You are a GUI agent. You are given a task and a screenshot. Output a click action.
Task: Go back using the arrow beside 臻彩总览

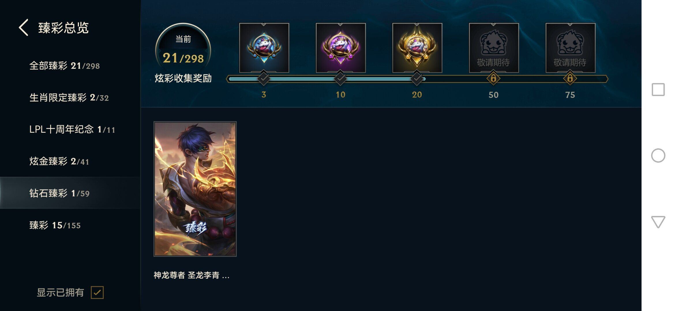[x=24, y=28]
